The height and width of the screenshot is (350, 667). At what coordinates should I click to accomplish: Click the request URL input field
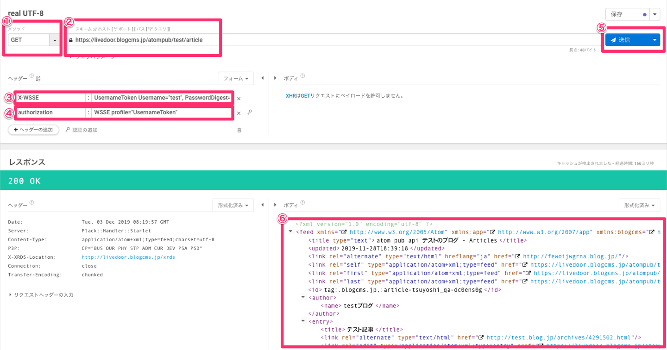click(333, 40)
